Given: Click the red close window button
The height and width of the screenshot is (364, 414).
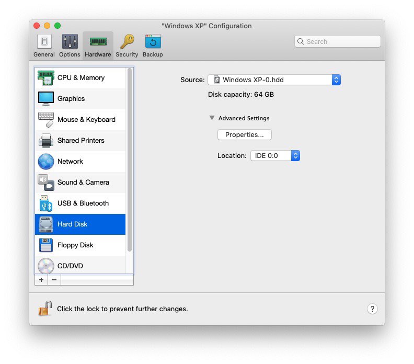Looking at the screenshot, I should 37,26.
